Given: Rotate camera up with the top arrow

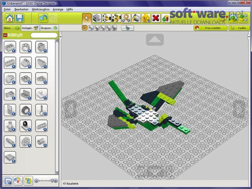Looking at the screenshot, I should [x=155, y=40].
